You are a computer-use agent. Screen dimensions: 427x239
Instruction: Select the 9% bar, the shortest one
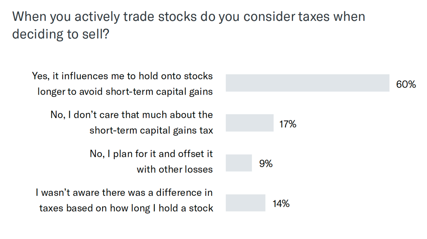pyautogui.click(x=239, y=163)
